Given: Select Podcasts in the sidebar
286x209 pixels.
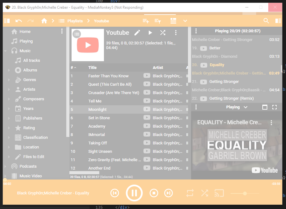Looking at the screenshot, I should 28,166.
